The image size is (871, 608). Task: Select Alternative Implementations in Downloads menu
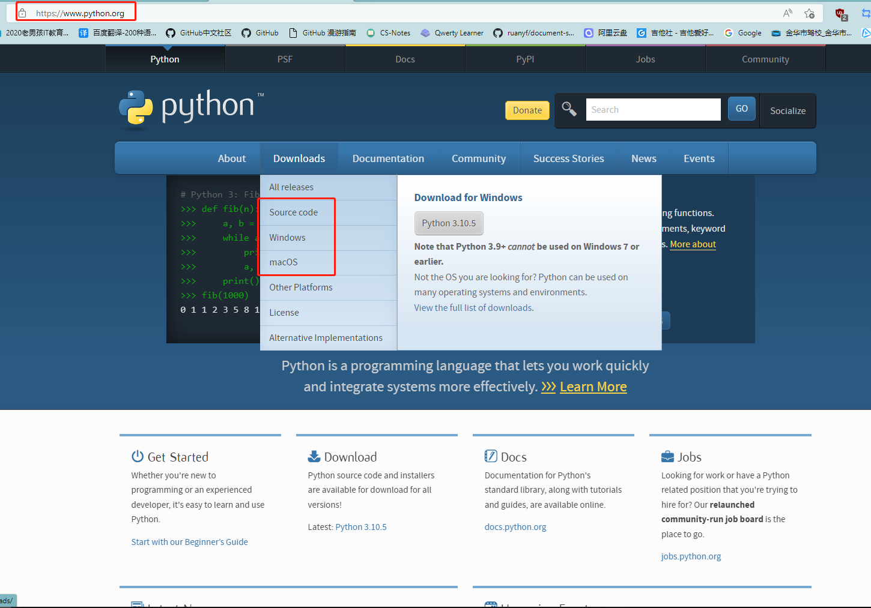tap(329, 338)
